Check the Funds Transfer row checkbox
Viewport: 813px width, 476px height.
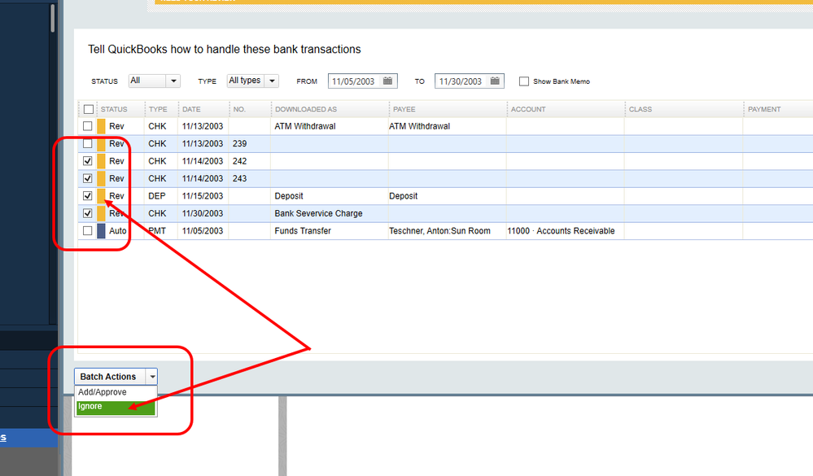click(x=88, y=231)
